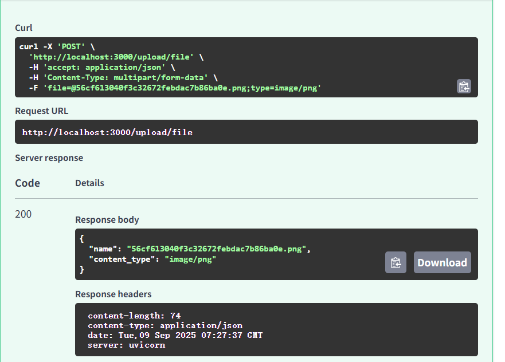Click the localhost URL line in curl block
The image size is (505, 362).
116,57
